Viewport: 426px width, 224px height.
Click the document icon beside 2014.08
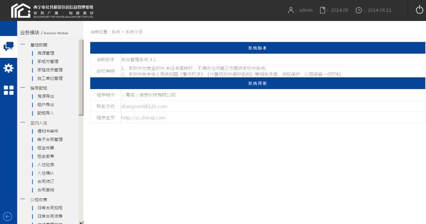[323, 10]
